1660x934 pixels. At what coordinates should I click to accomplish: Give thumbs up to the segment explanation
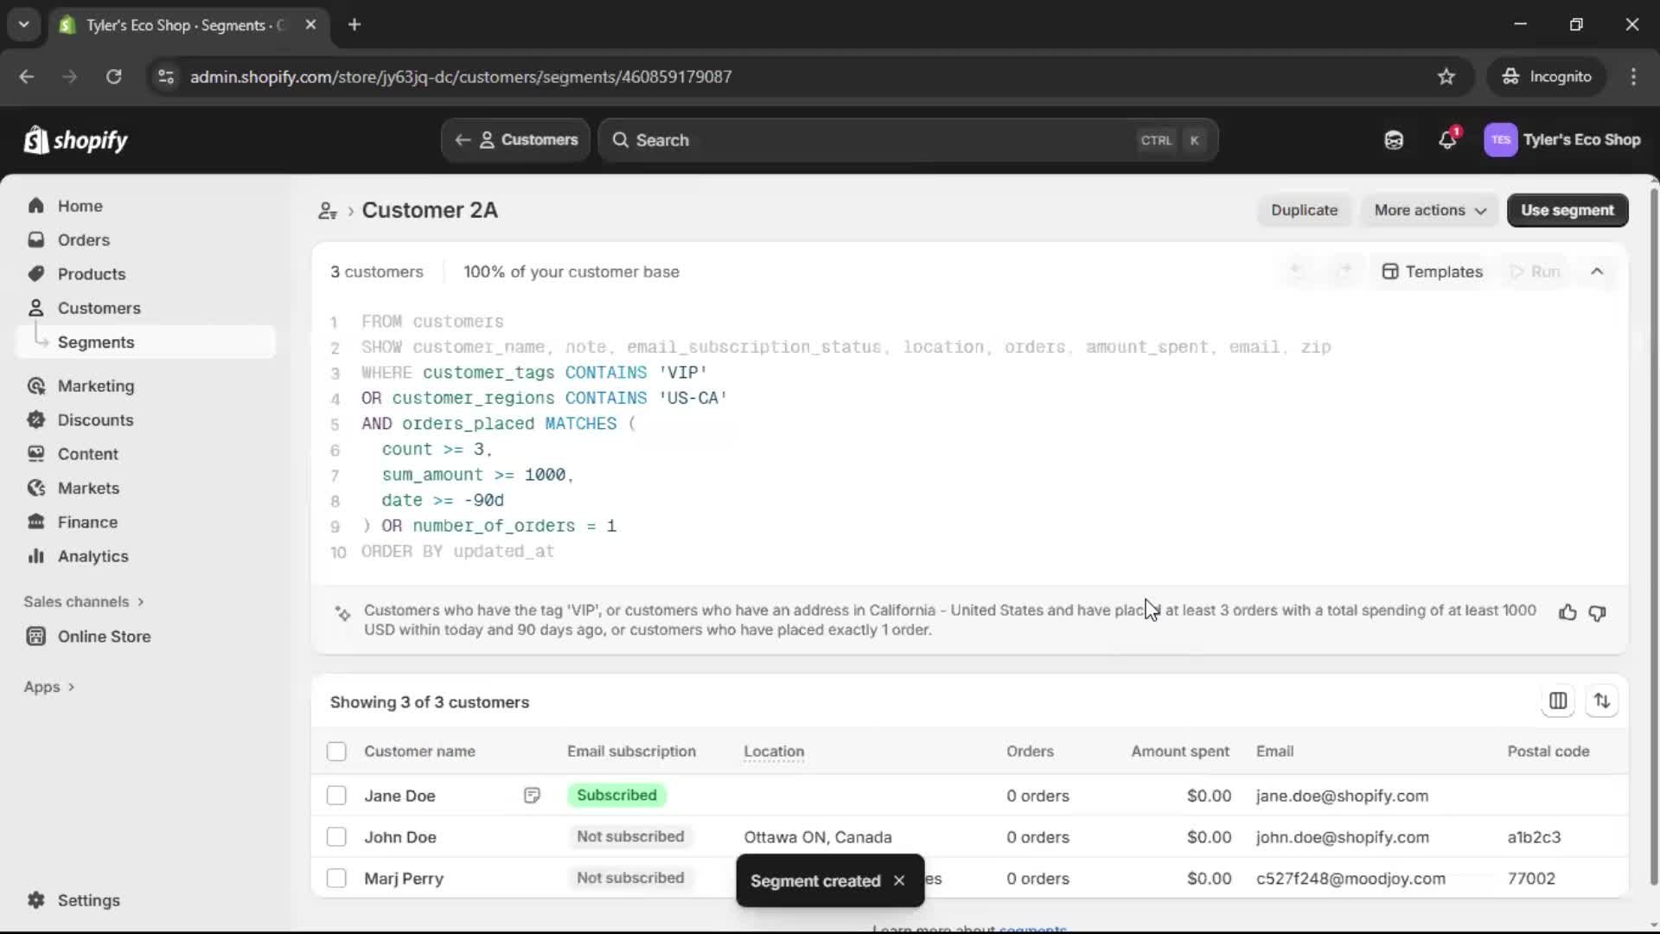pyautogui.click(x=1567, y=612)
